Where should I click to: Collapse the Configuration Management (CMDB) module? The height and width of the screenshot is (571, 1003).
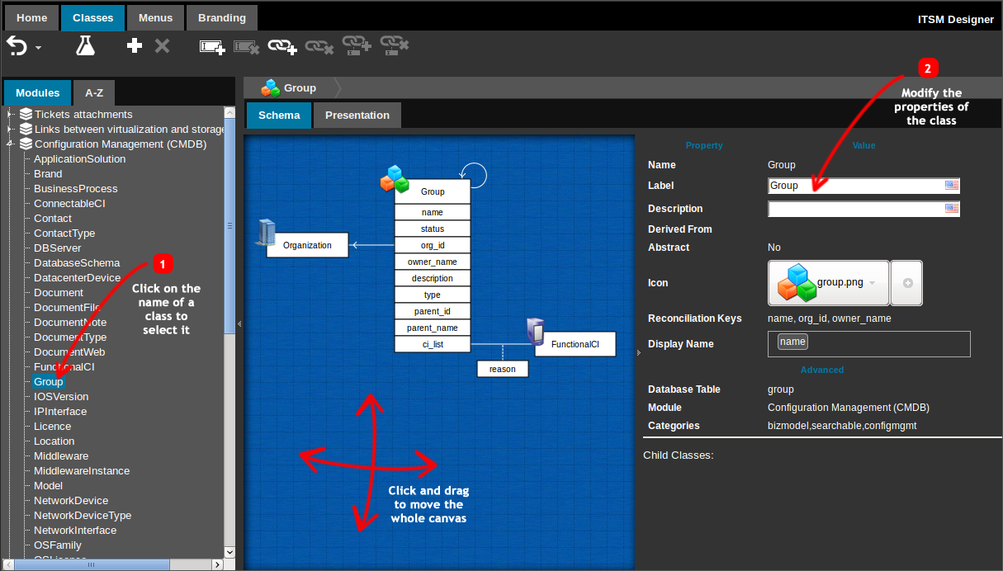click(10, 144)
